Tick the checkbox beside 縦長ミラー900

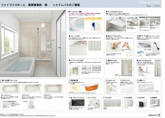coord(106,60)
